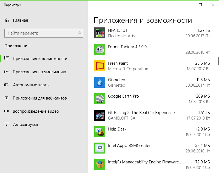This screenshot has height=173, width=219.
Task: Select the Intel AppUp(SM) center entry
Action: 129,146
